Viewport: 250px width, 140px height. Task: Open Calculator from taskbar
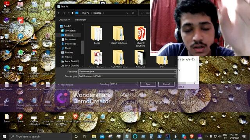tap(151, 136)
